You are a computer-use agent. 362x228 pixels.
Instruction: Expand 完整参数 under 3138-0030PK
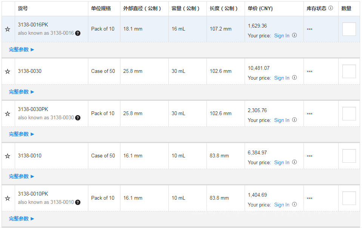click(22, 134)
